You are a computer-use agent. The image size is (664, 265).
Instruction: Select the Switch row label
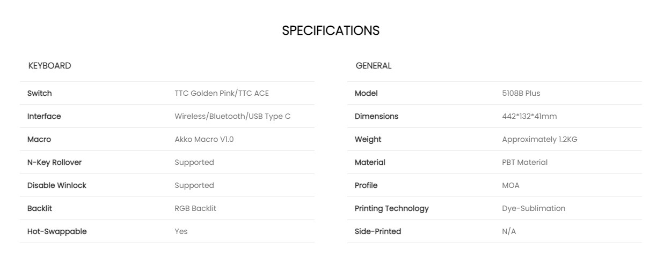[x=40, y=93]
